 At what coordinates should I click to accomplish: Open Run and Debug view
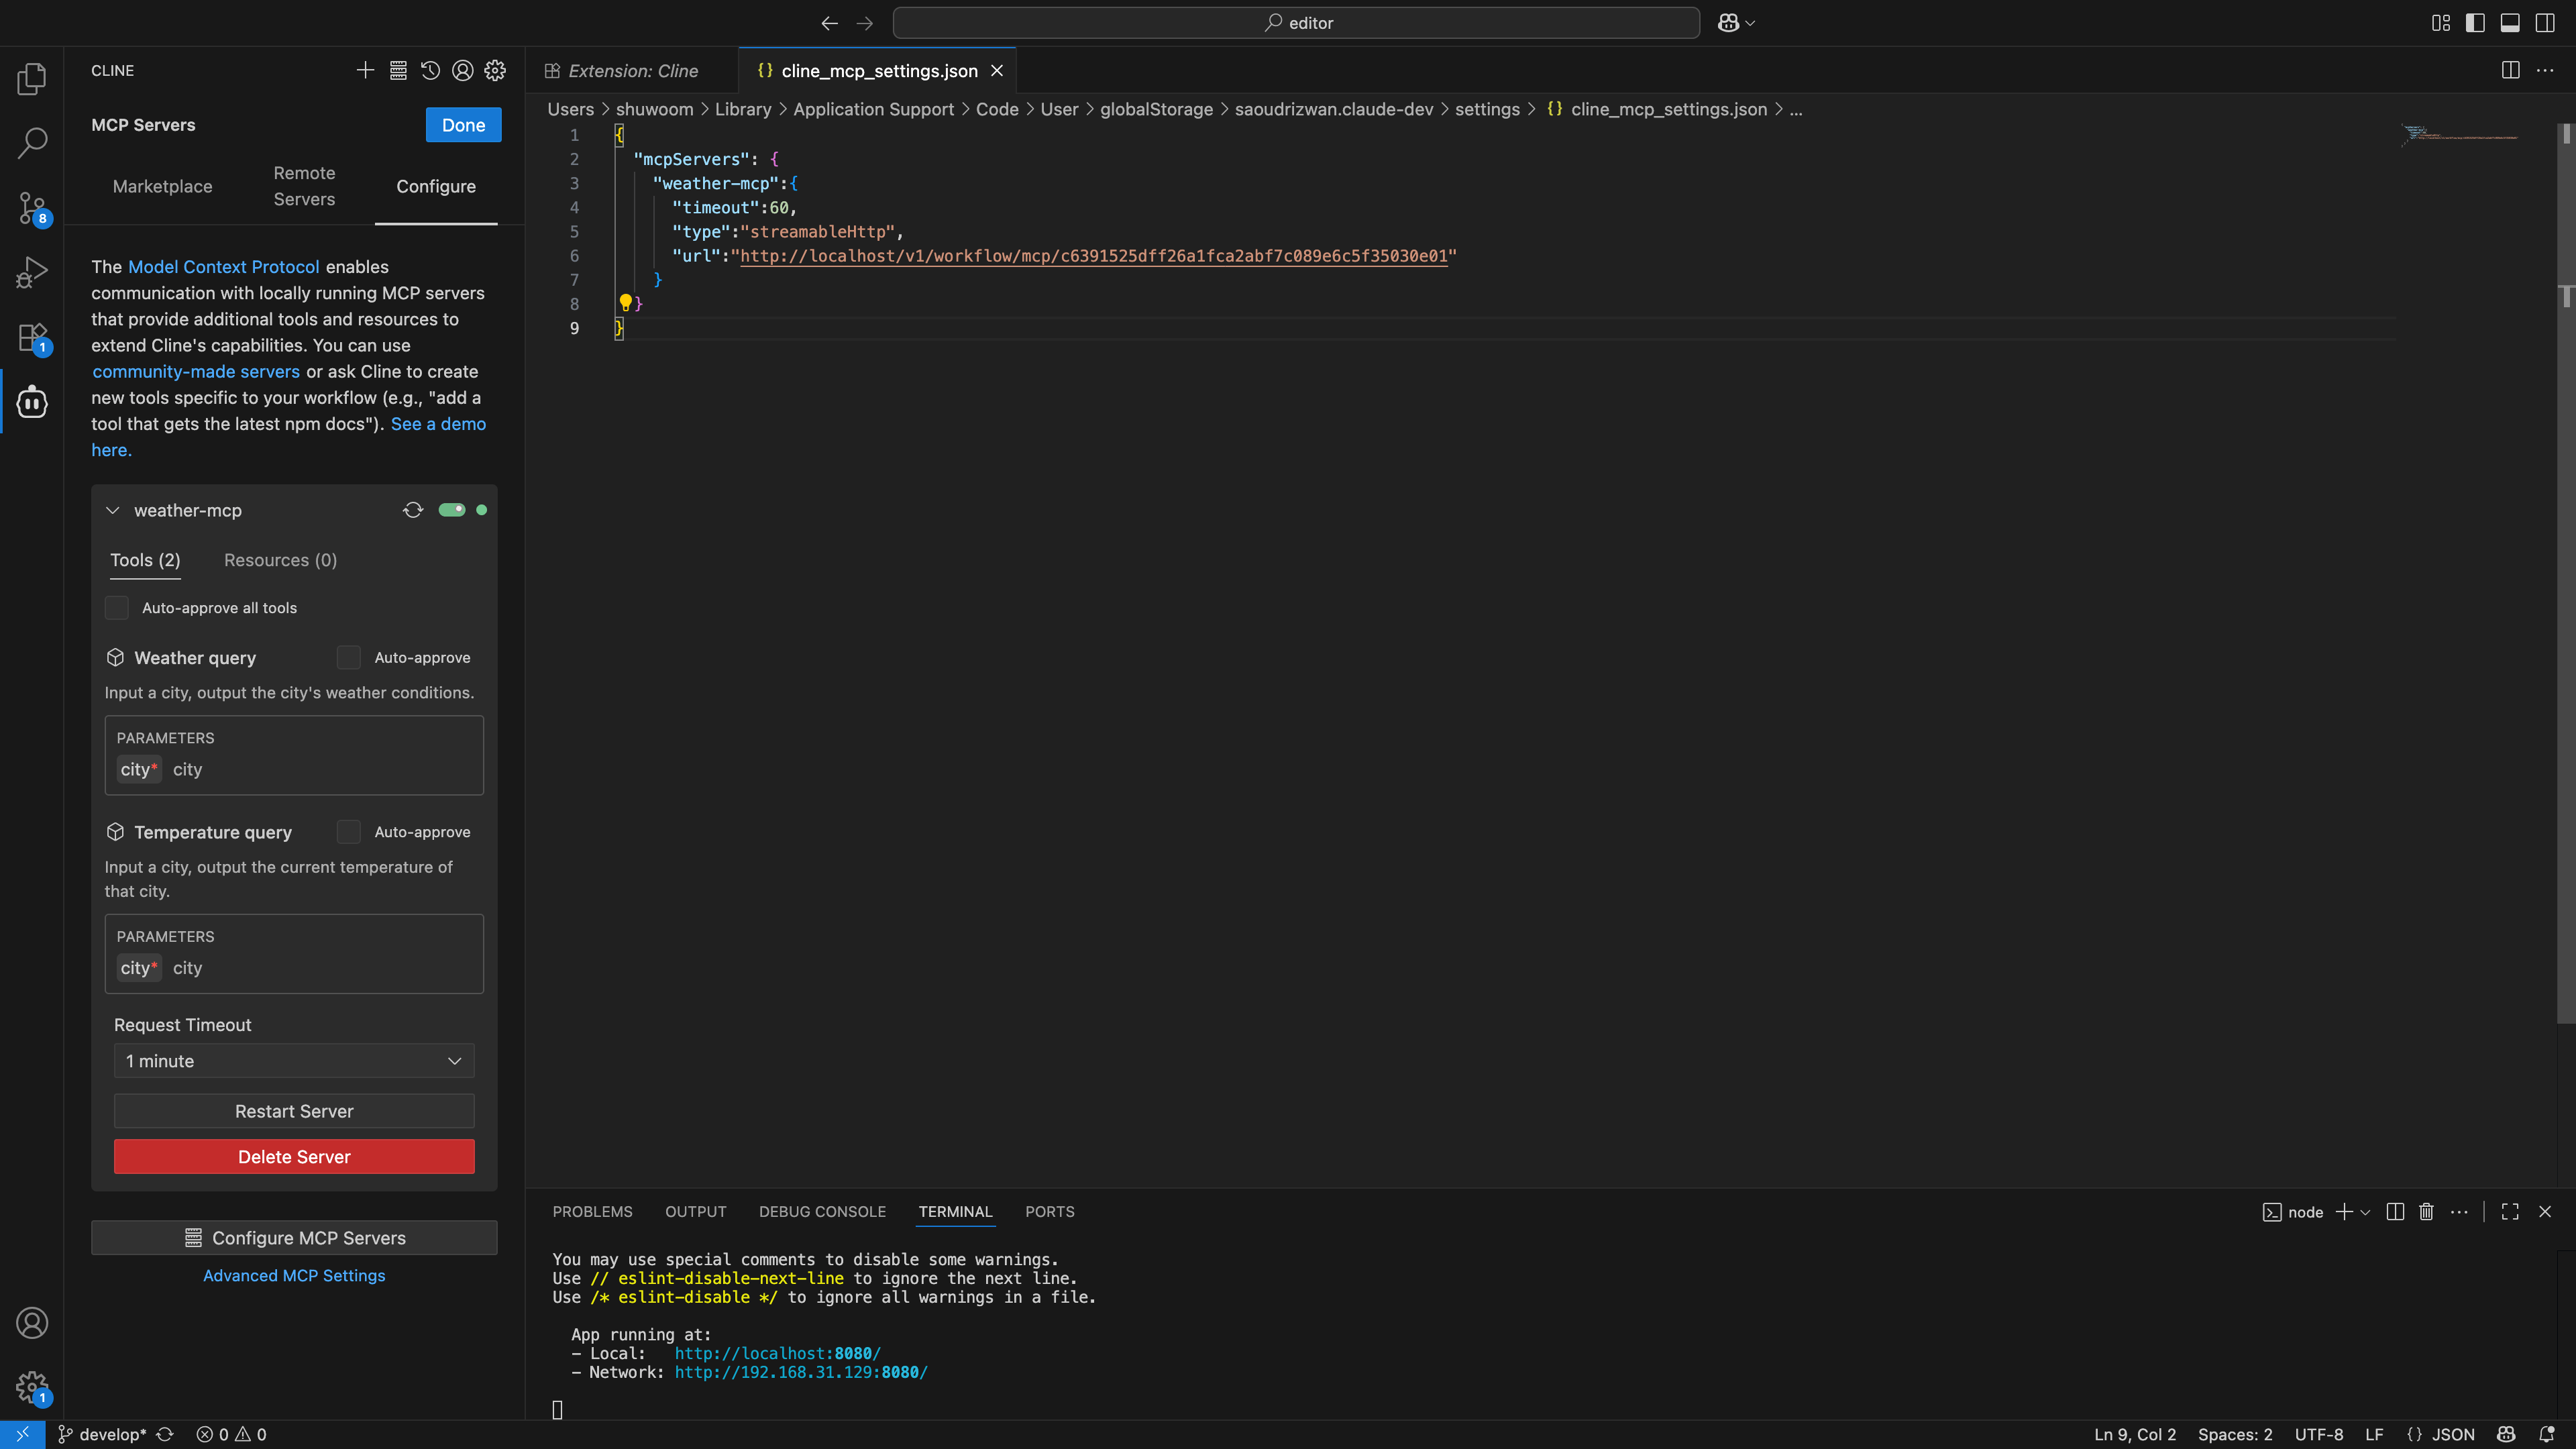tap(32, 272)
